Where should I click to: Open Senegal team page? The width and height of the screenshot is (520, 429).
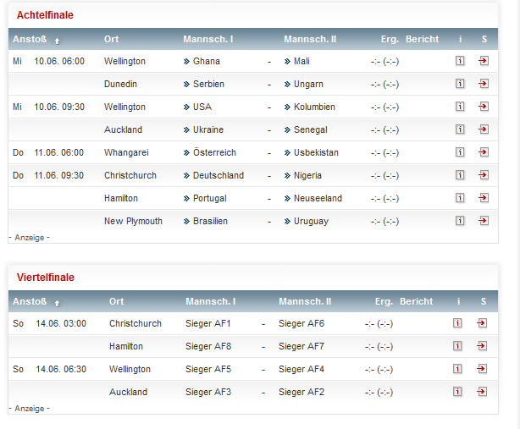[x=310, y=129]
